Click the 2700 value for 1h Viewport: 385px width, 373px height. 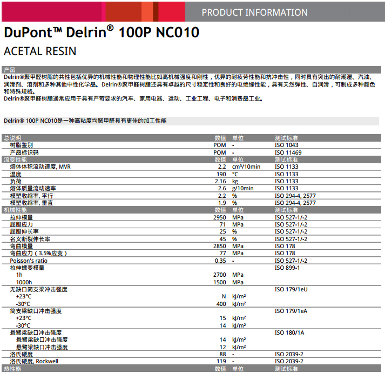click(x=220, y=275)
